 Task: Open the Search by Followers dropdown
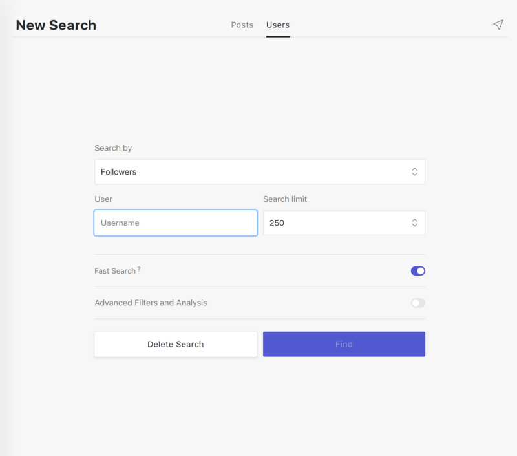[x=259, y=172]
